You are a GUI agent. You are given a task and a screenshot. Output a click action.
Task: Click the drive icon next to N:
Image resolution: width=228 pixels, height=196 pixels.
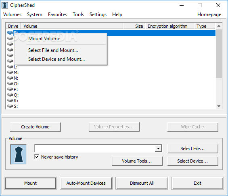point(10,78)
